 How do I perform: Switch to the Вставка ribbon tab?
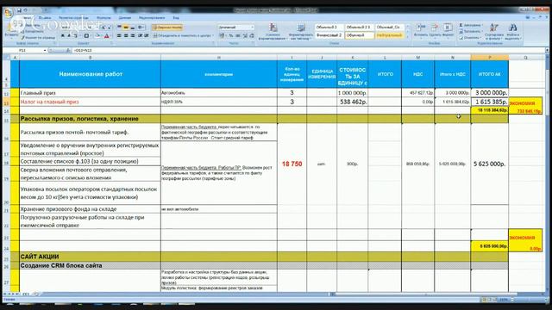click(45, 17)
